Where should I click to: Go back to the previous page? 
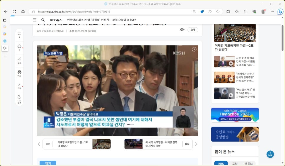coord(6,11)
